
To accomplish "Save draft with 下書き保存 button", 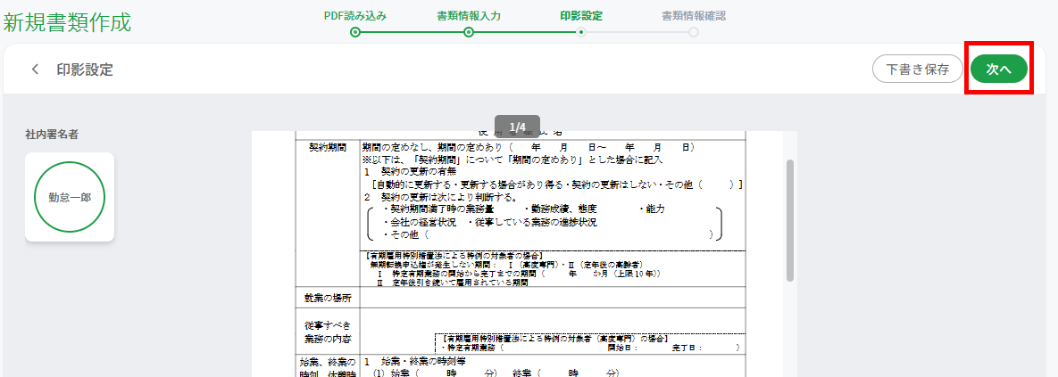I will (x=917, y=69).
